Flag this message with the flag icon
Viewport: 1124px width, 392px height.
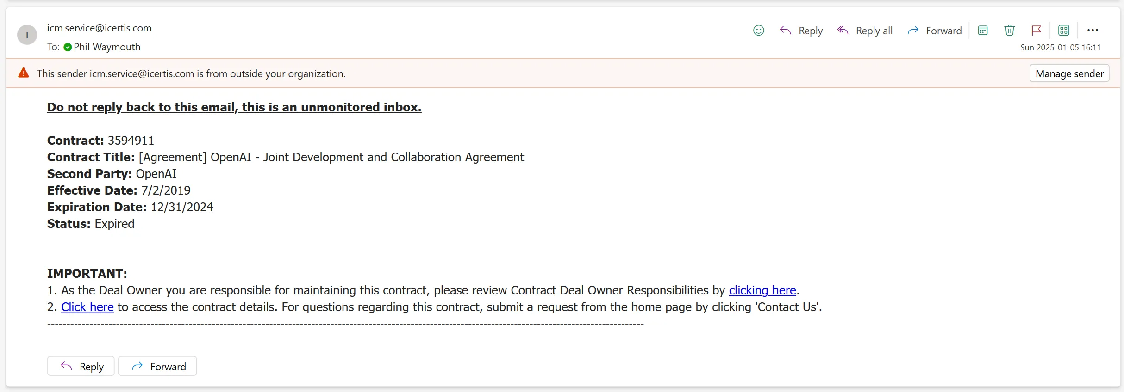tap(1037, 31)
